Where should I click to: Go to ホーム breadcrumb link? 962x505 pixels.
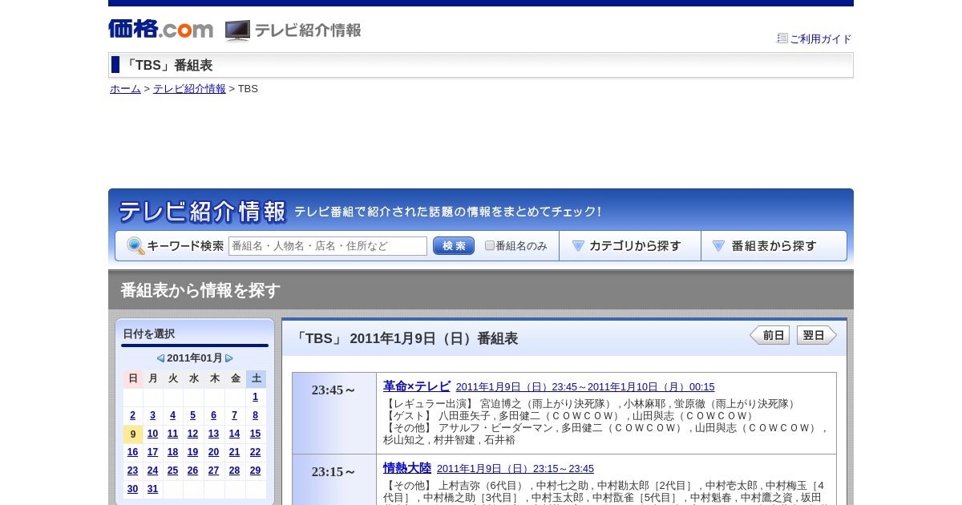pyautogui.click(x=125, y=89)
